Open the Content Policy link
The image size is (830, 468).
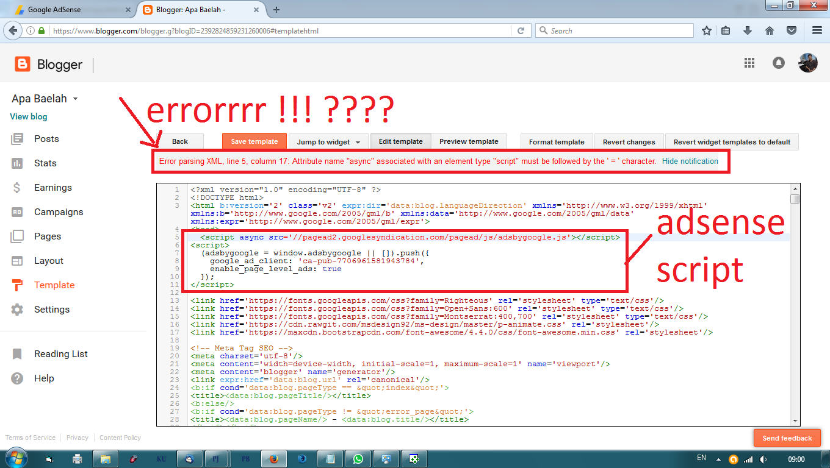pos(120,438)
